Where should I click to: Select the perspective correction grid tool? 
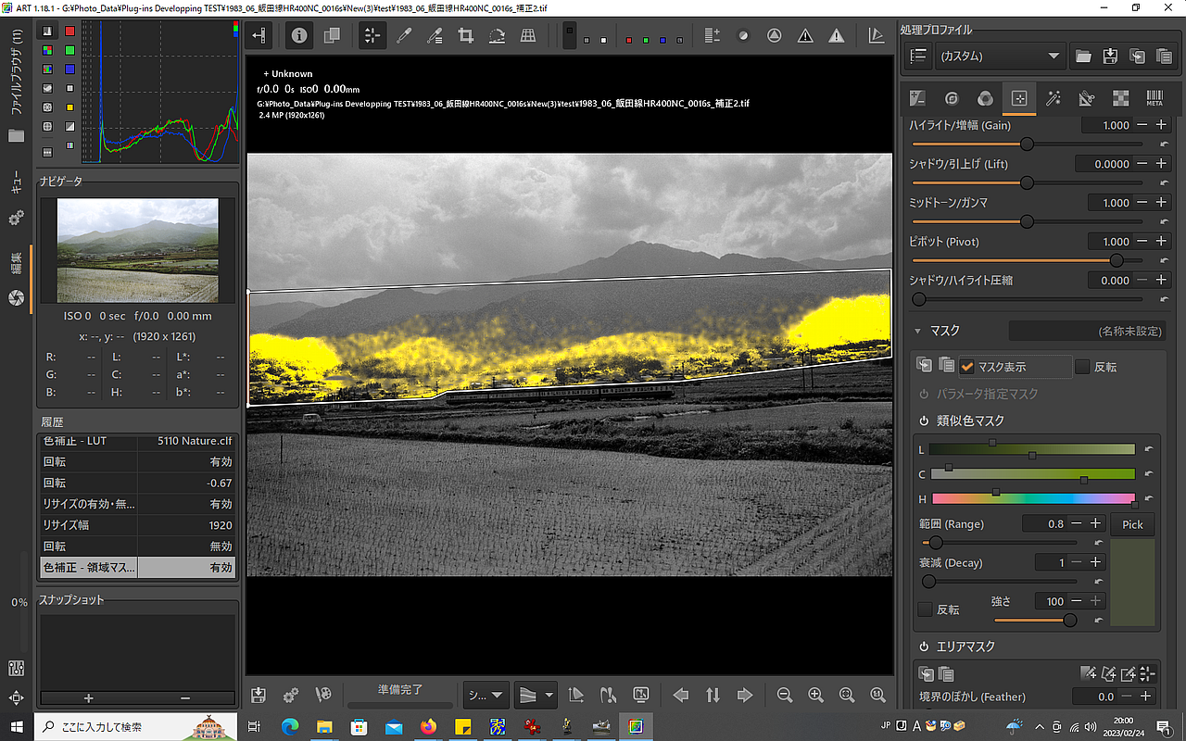pyautogui.click(x=528, y=36)
